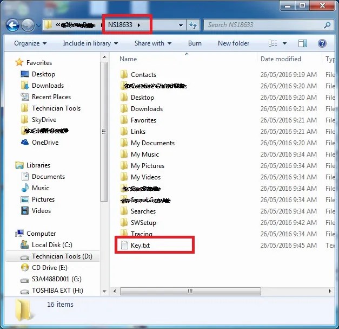Click the horizontal scrollbar thumb

(190, 291)
